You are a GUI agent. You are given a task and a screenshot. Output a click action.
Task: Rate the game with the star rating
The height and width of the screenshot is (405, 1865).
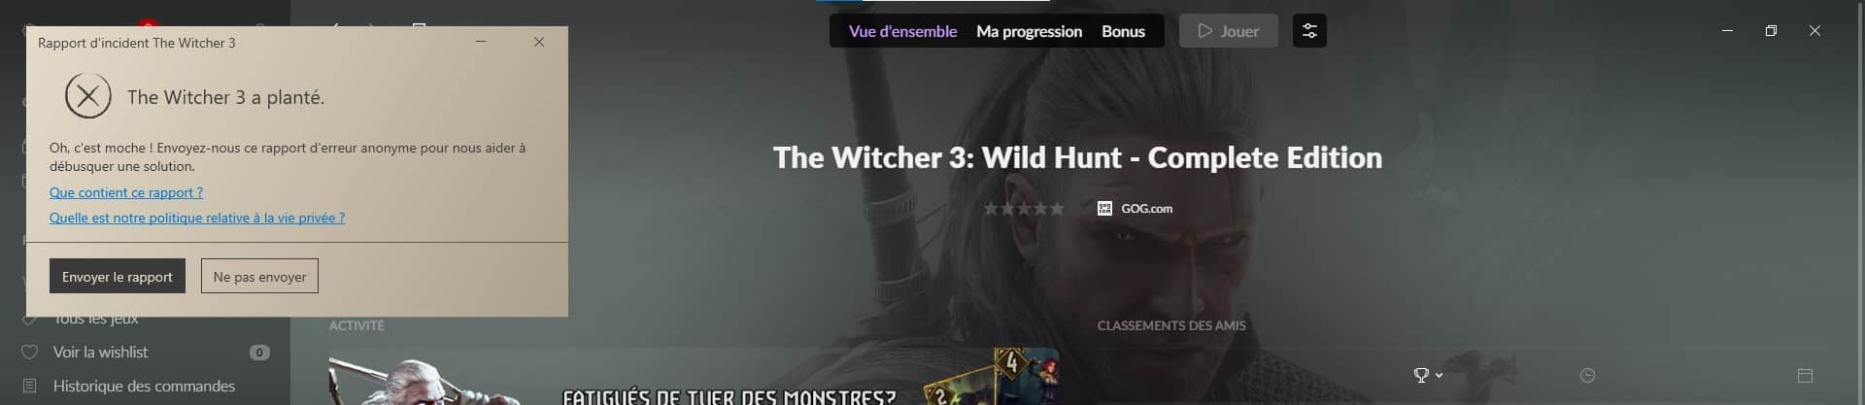pos(1024,208)
